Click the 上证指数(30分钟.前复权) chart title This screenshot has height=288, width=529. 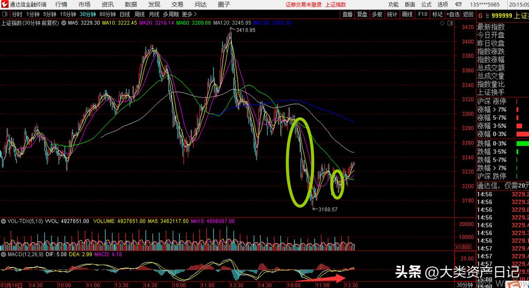(30, 22)
